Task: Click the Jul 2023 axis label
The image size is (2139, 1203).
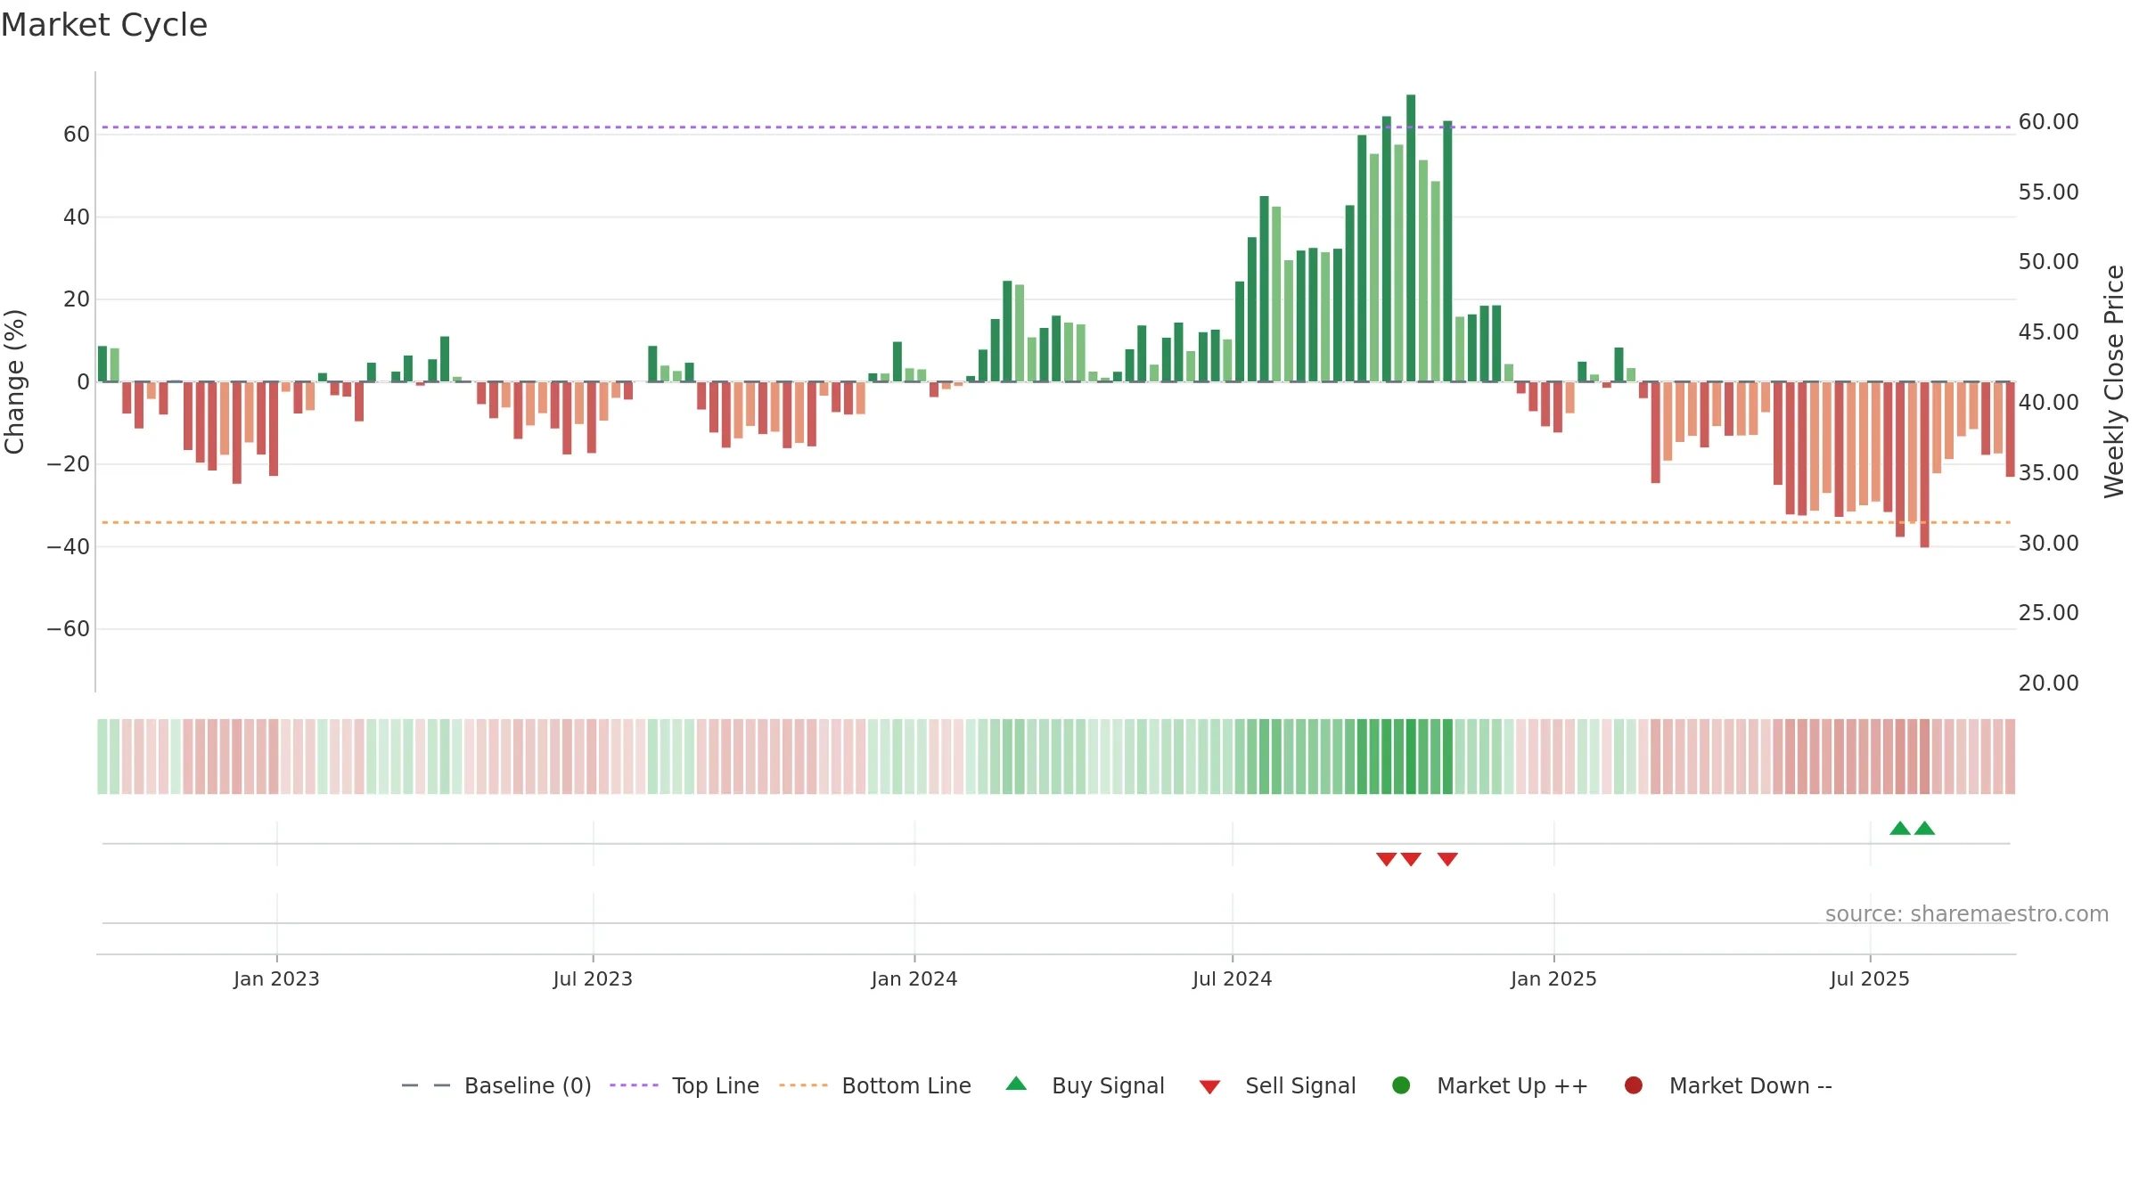Action: tap(593, 979)
